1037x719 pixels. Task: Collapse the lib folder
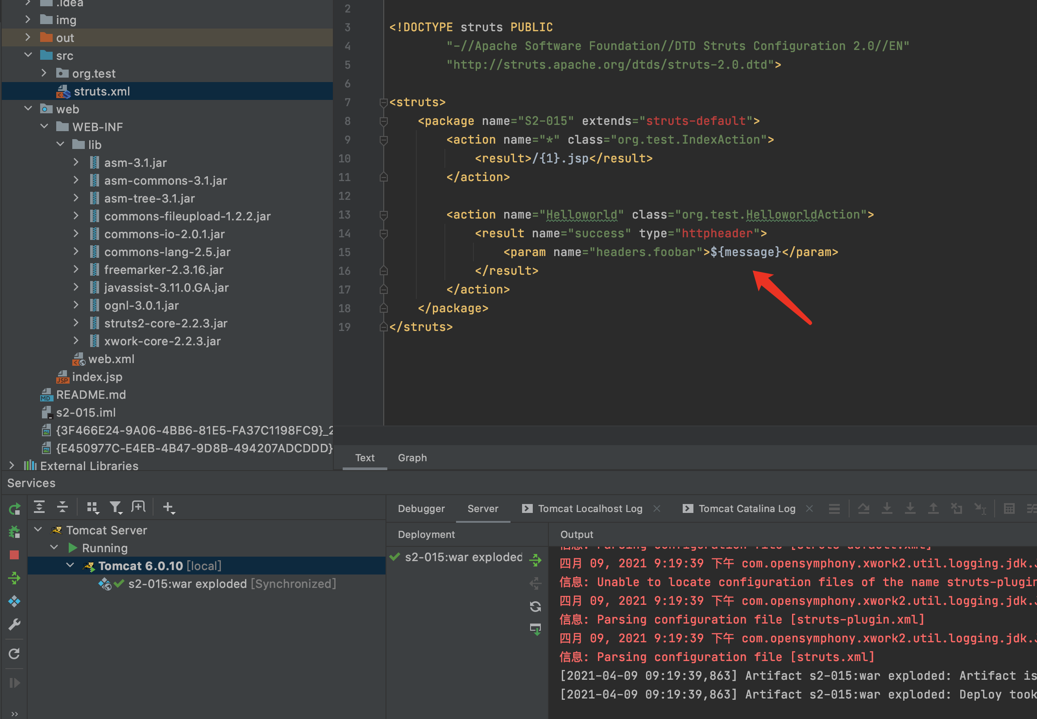point(60,144)
